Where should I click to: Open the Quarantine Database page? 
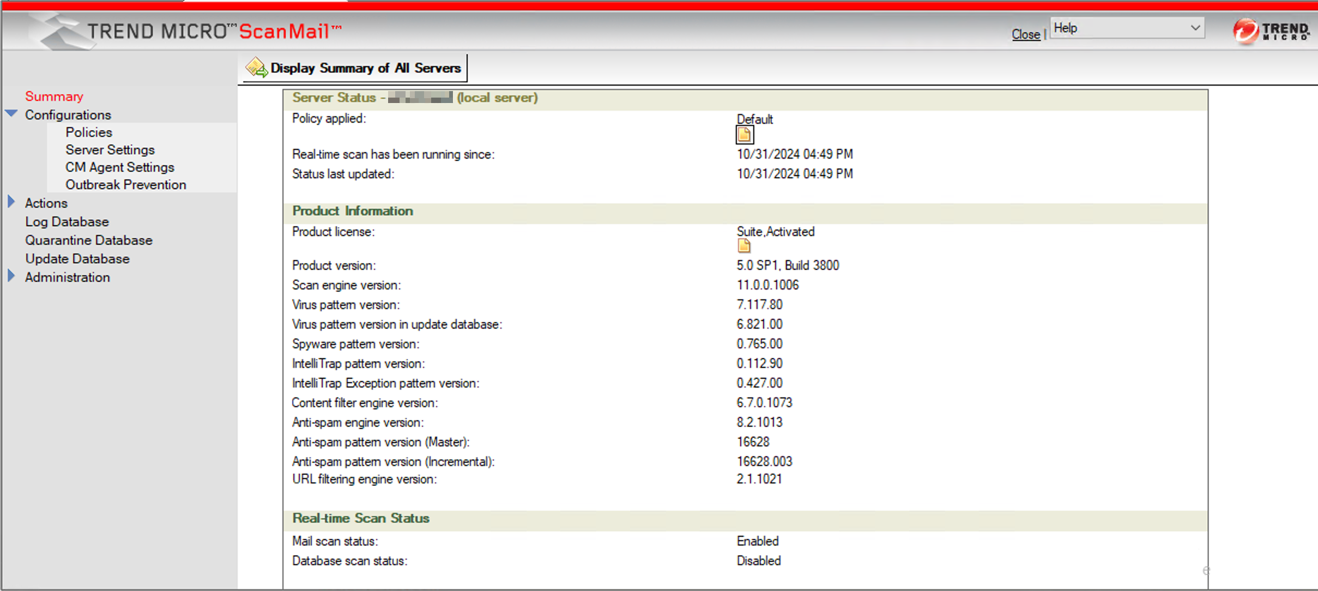pos(89,240)
